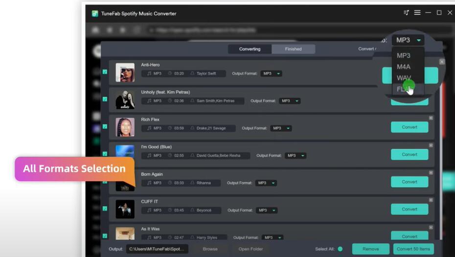Image resolution: width=455 pixels, height=257 pixels.
Task: Remove the Anti-Hero row via X
Action: pyautogui.click(x=442, y=62)
